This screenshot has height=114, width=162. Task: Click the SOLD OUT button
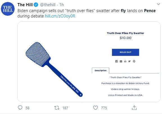[125, 52]
